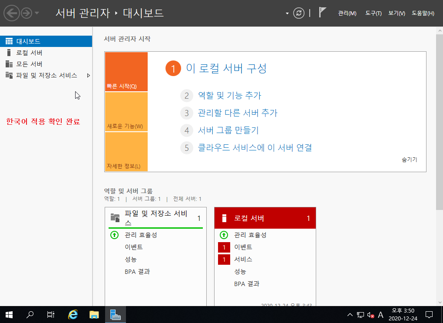Click the network tray icon
Viewport: 443px width, 323px height.
pos(360,315)
